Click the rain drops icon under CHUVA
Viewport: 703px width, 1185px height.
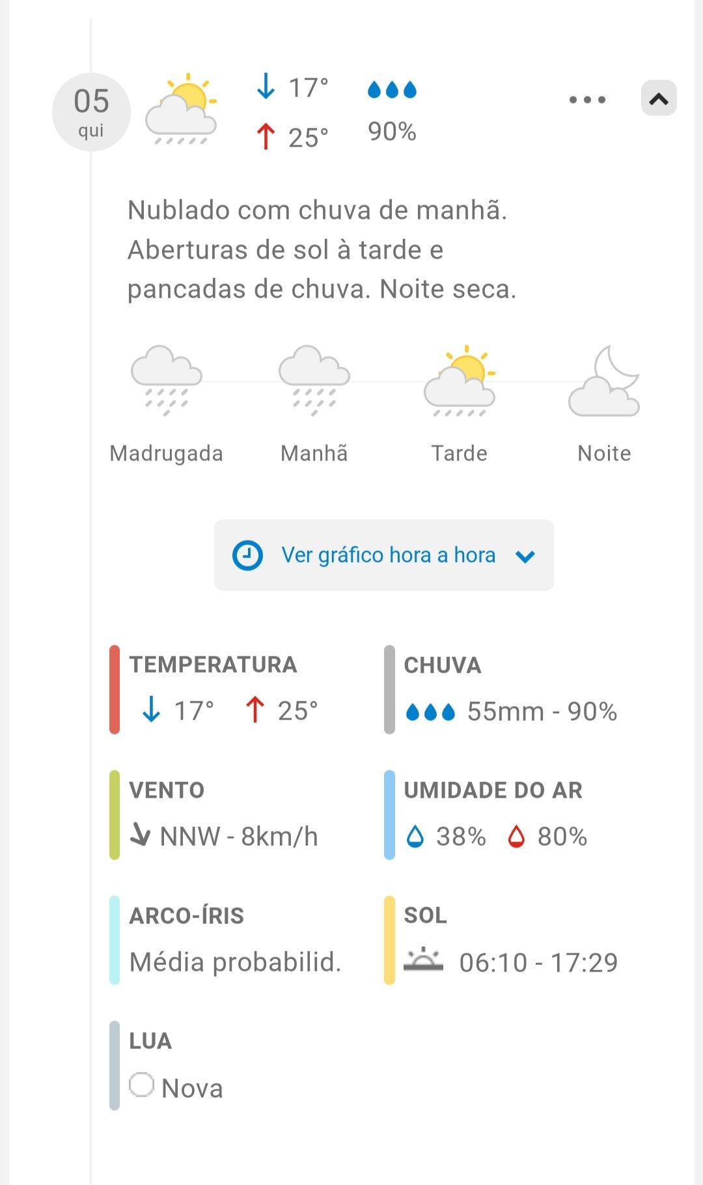click(430, 712)
